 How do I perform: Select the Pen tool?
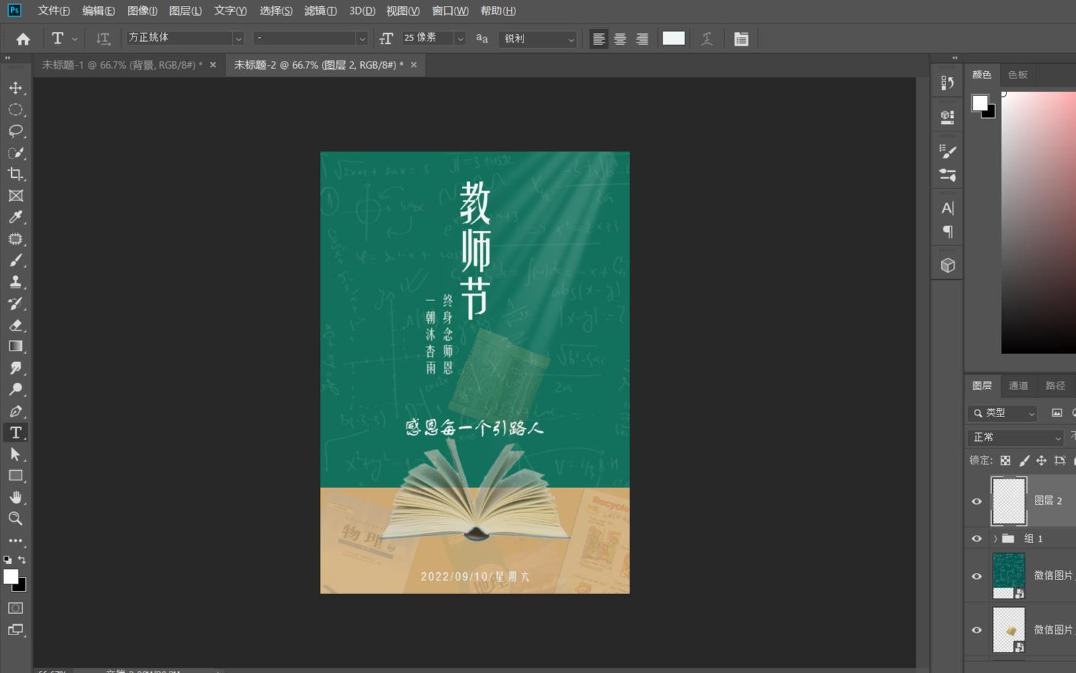click(15, 411)
